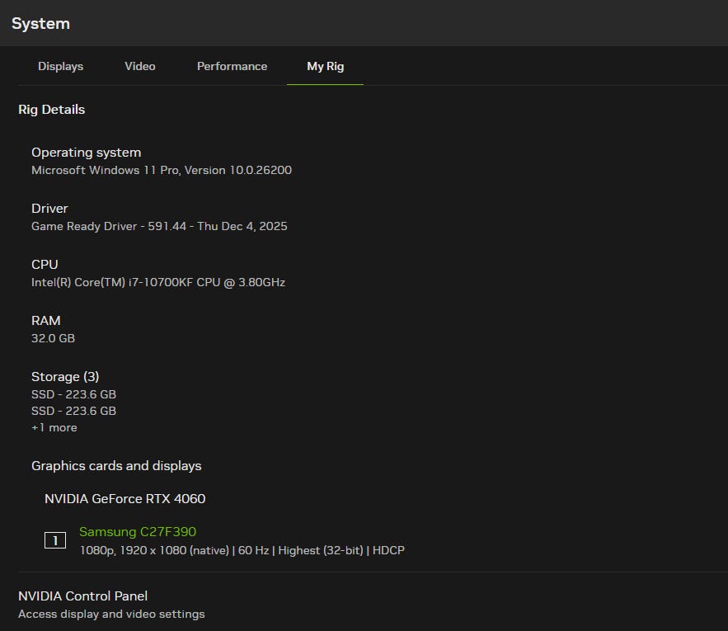728x631 pixels.
Task: Click the 'CPU' label
Action: 45,265
